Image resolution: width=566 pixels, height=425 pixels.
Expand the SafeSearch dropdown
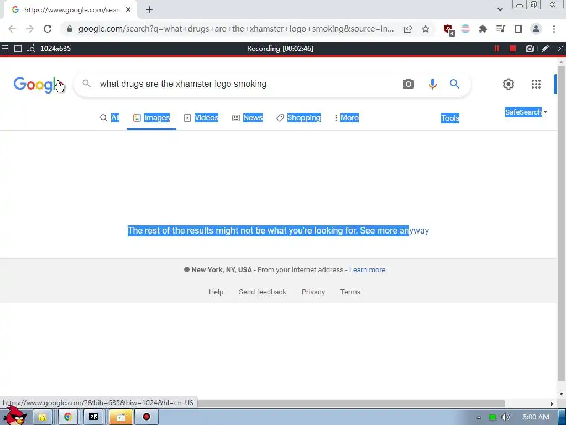coord(526,112)
